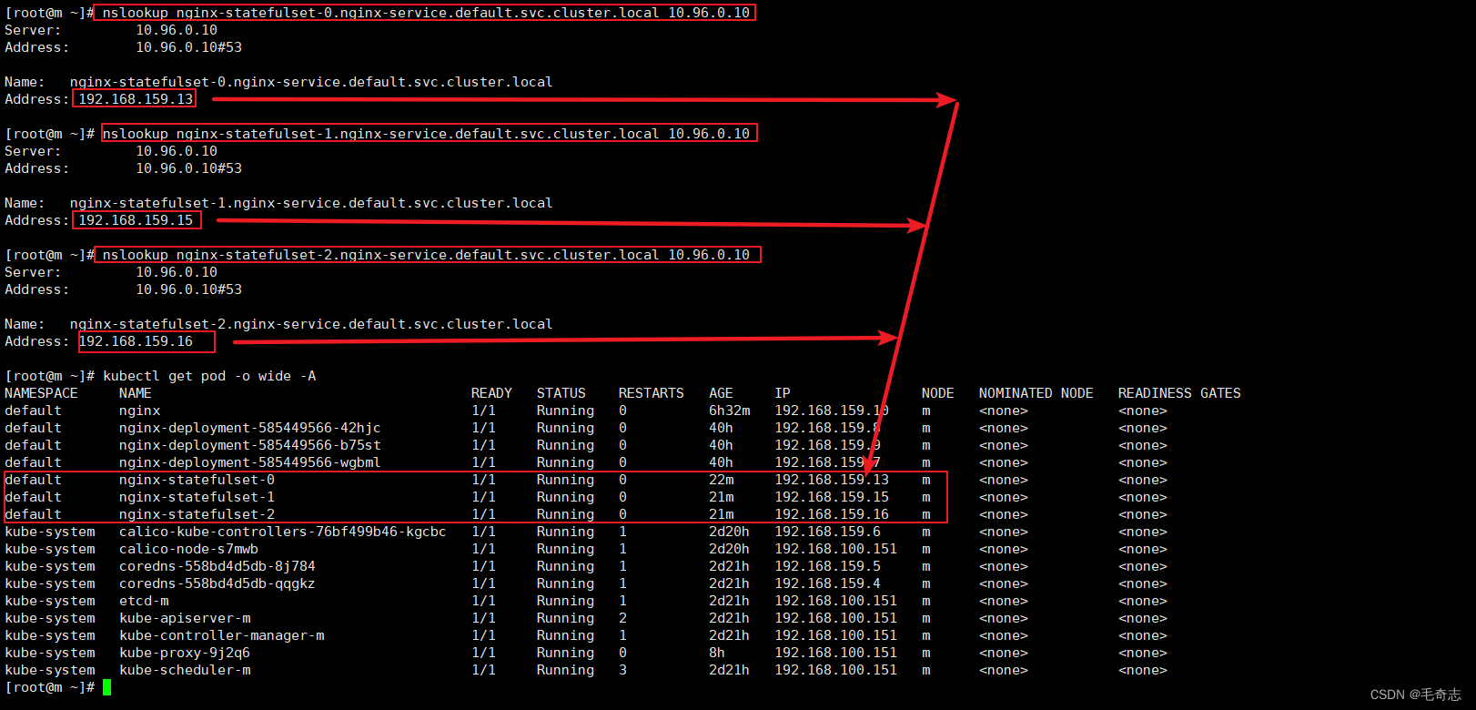Click the nslookup nginx-statefulset-0 command text
The height and width of the screenshot is (710, 1476).
[x=426, y=13]
